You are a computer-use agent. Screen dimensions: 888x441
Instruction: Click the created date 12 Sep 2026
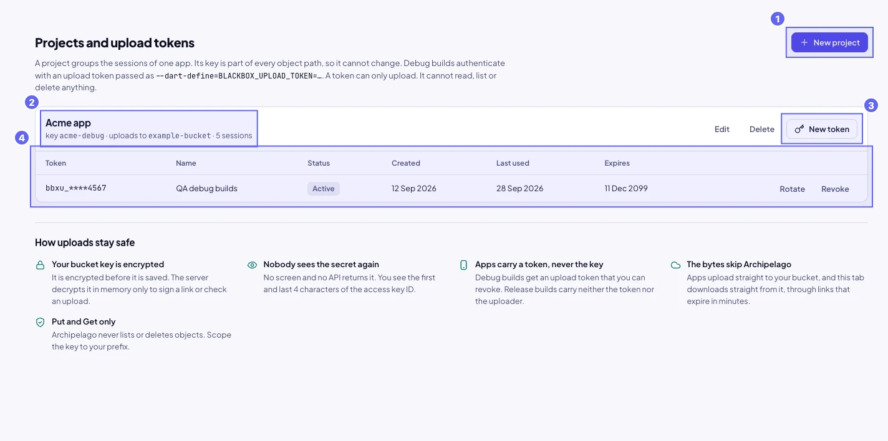click(414, 188)
